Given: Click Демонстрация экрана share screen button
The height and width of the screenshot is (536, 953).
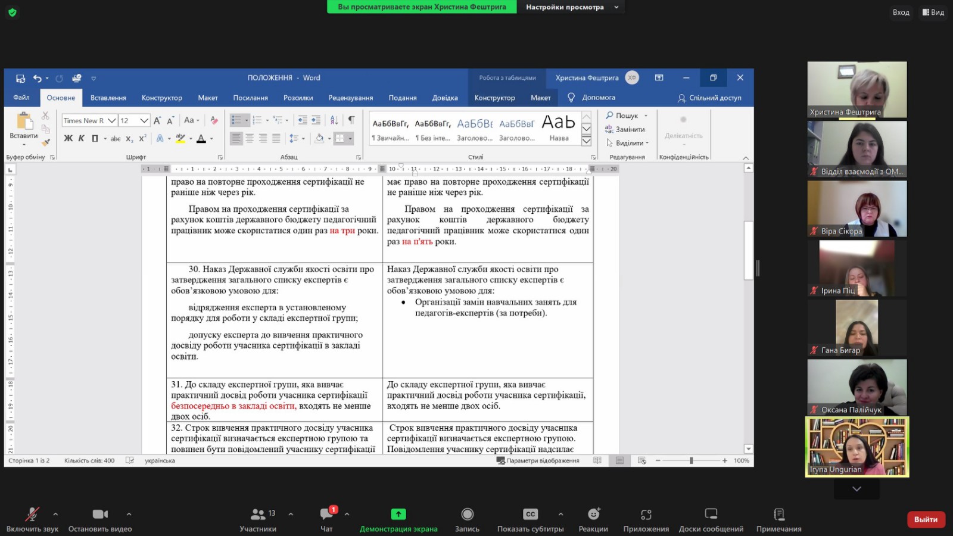Looking at the screenshot, I should 398,519.
